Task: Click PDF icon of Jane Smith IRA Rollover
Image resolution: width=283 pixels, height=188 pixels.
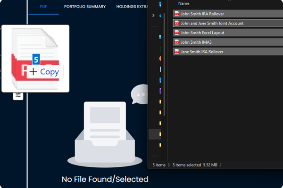Action: coord(177,52)
